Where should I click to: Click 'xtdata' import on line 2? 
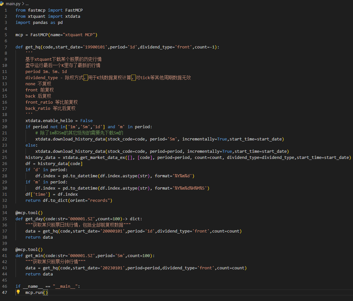(73, 16)
